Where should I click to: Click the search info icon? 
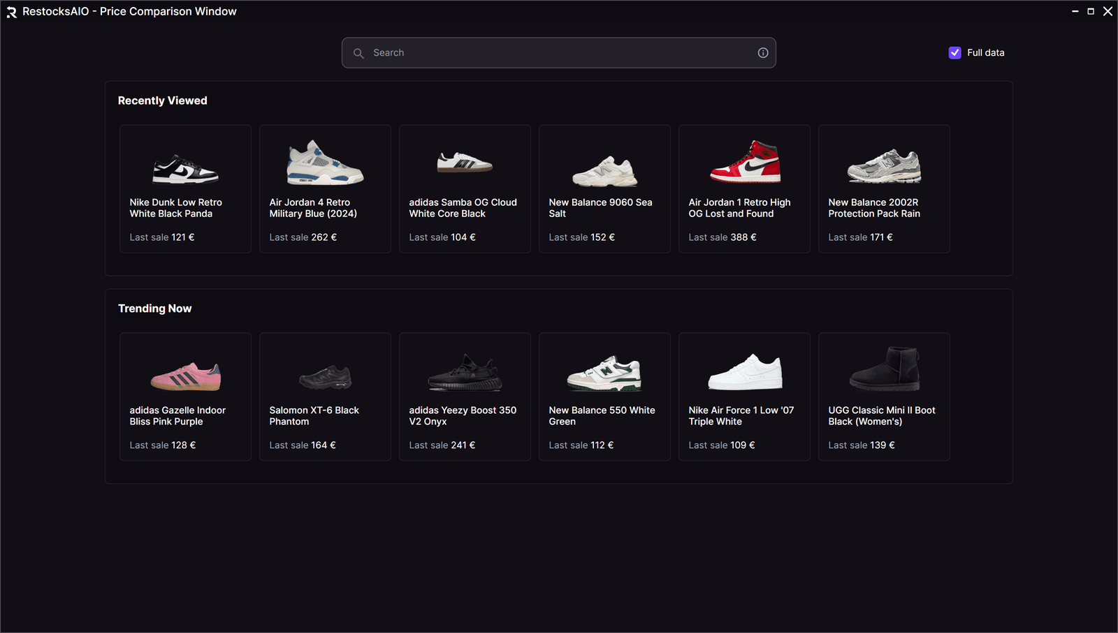[x=763, y=53]
